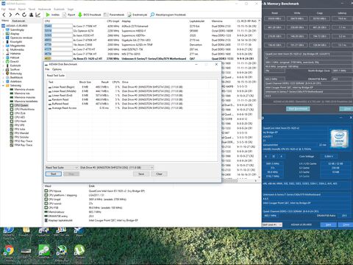353x265 pixels.
Task: Click Start in Disk Benchmark
Action: pos(54,174)
